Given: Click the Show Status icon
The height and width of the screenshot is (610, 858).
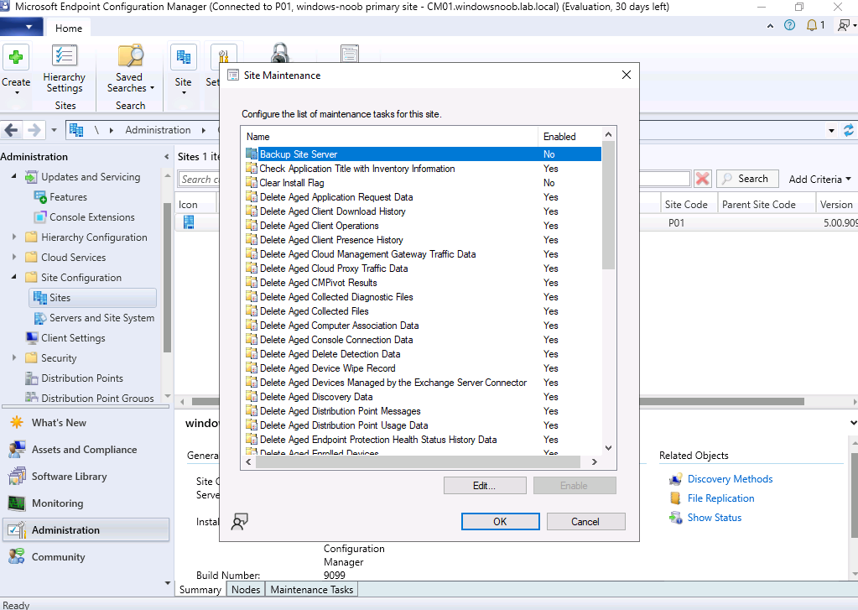Looking at the screenshot, I should (676, 518).
